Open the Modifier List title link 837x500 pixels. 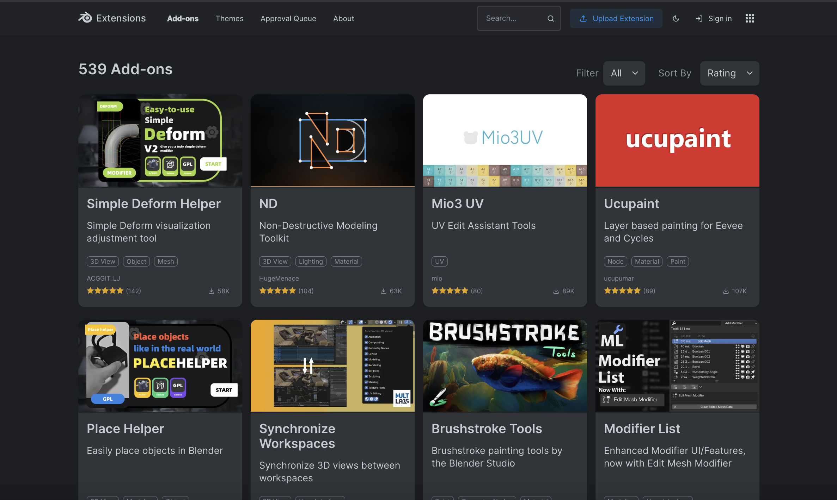point(642,429)
